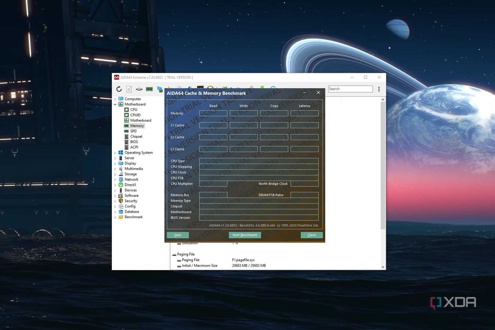495x330 pixels.
Task: Select the Report icon on the toolbar
Action: pyautogui.click(x=129, y=89)
